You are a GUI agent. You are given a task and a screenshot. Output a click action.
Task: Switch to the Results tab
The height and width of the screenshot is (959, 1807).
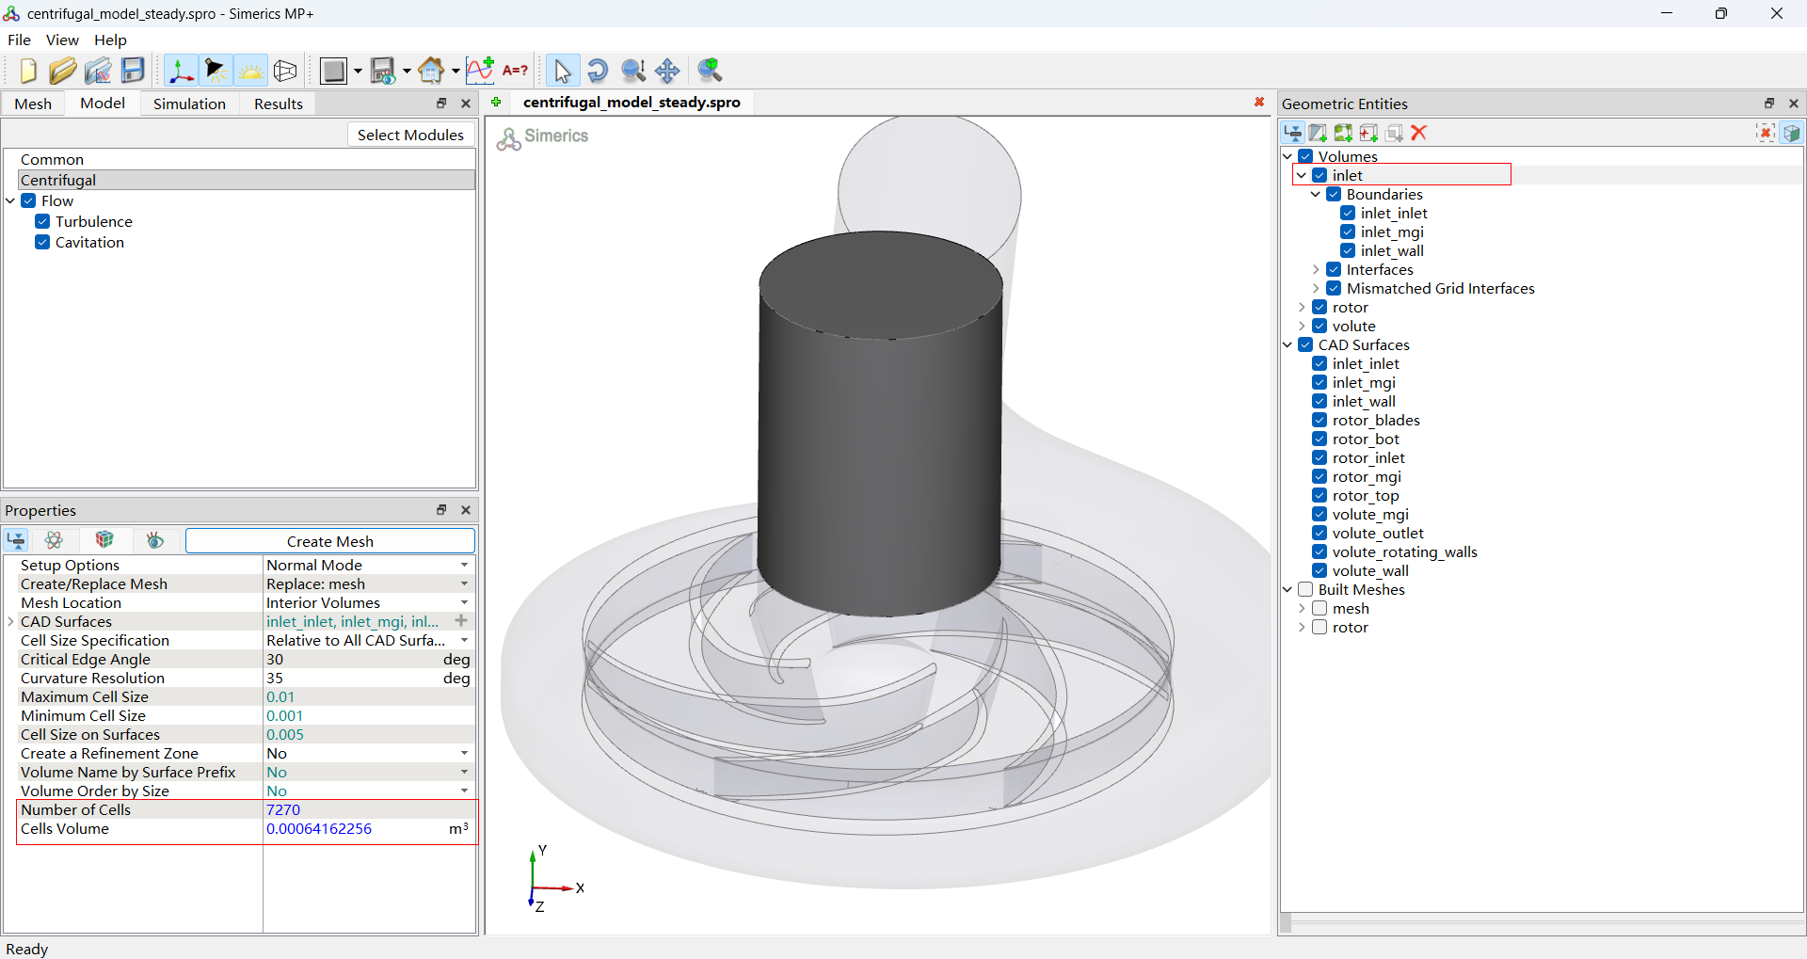pyautogui.click(x=278, y=104)
